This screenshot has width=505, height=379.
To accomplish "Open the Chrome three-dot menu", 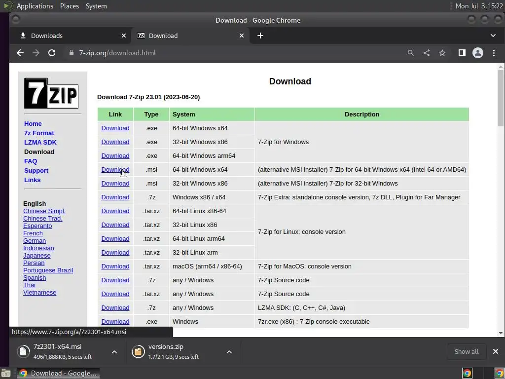I will [494, 53].
